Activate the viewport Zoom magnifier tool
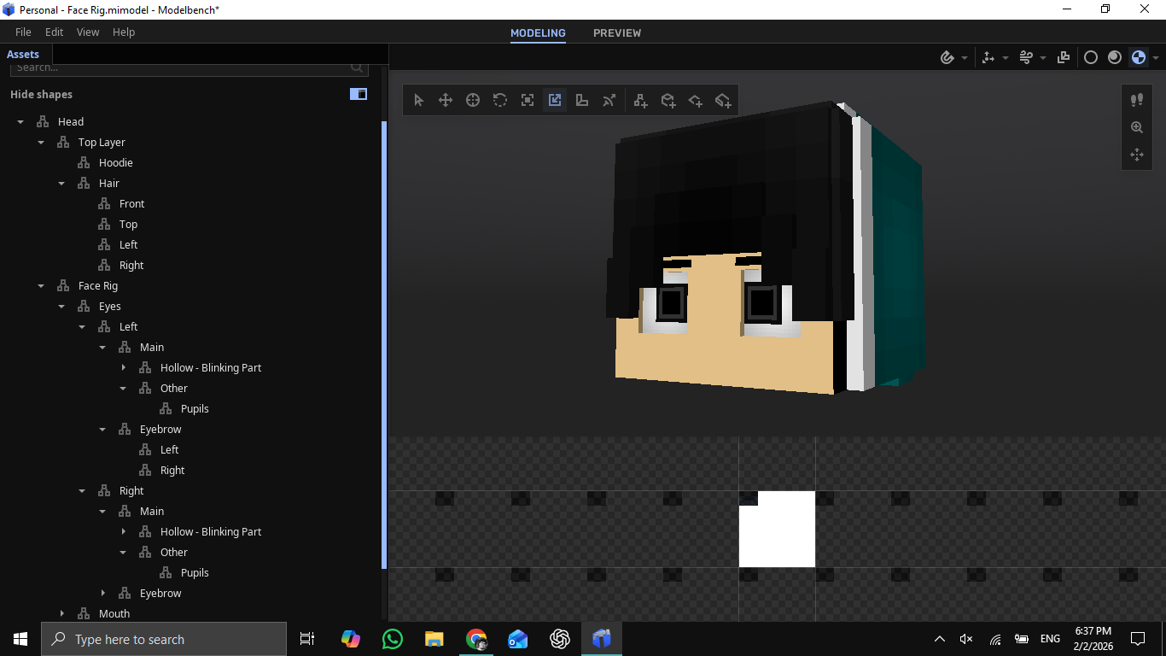The height and width of the screenshot is (656, 1166). pos(1136,127)
